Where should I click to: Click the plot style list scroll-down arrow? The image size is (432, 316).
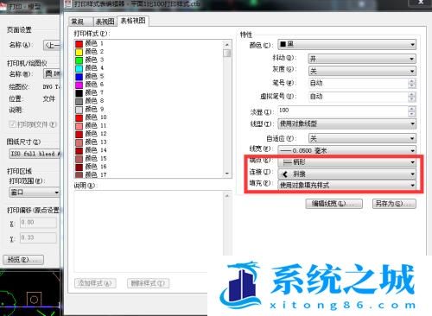pyautogui.click(x=227, y=174)
